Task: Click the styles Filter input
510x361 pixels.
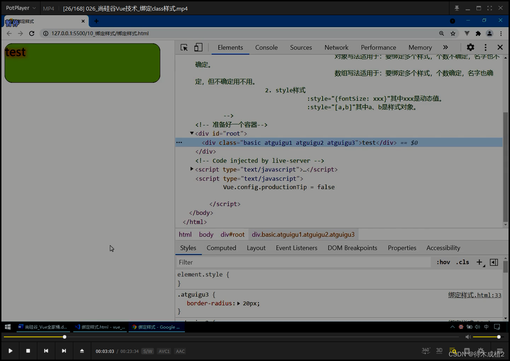Action: (x=303, y=262)
